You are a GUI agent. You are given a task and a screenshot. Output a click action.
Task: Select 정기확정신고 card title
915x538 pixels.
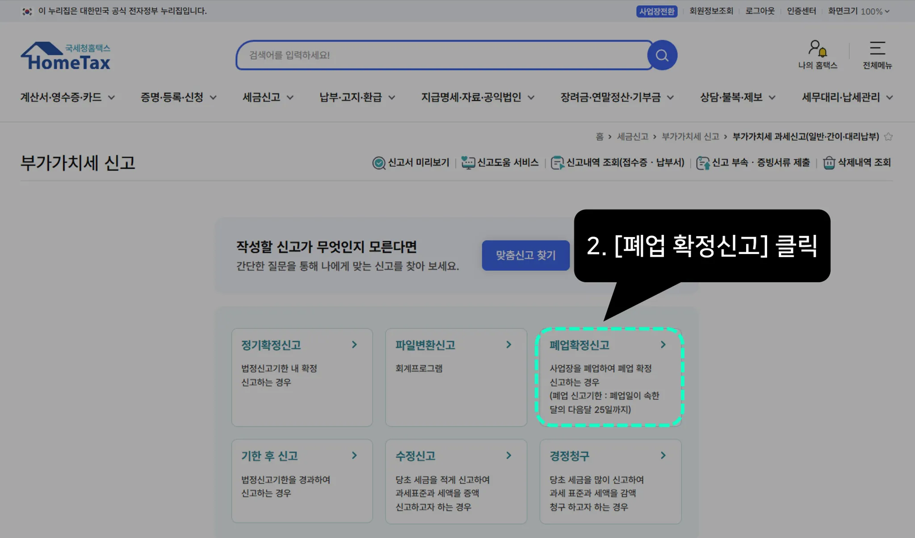point(271,345)
